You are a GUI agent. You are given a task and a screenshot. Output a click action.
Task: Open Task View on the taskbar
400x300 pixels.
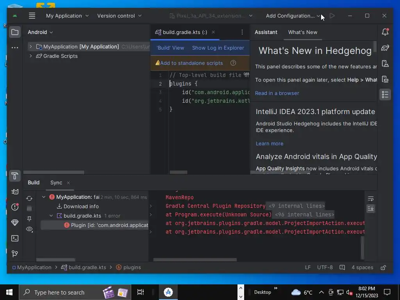141,292
